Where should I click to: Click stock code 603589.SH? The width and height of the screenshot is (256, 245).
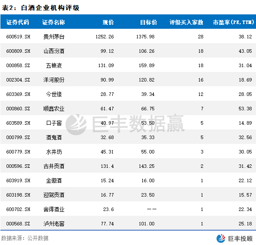coord(18,123)
